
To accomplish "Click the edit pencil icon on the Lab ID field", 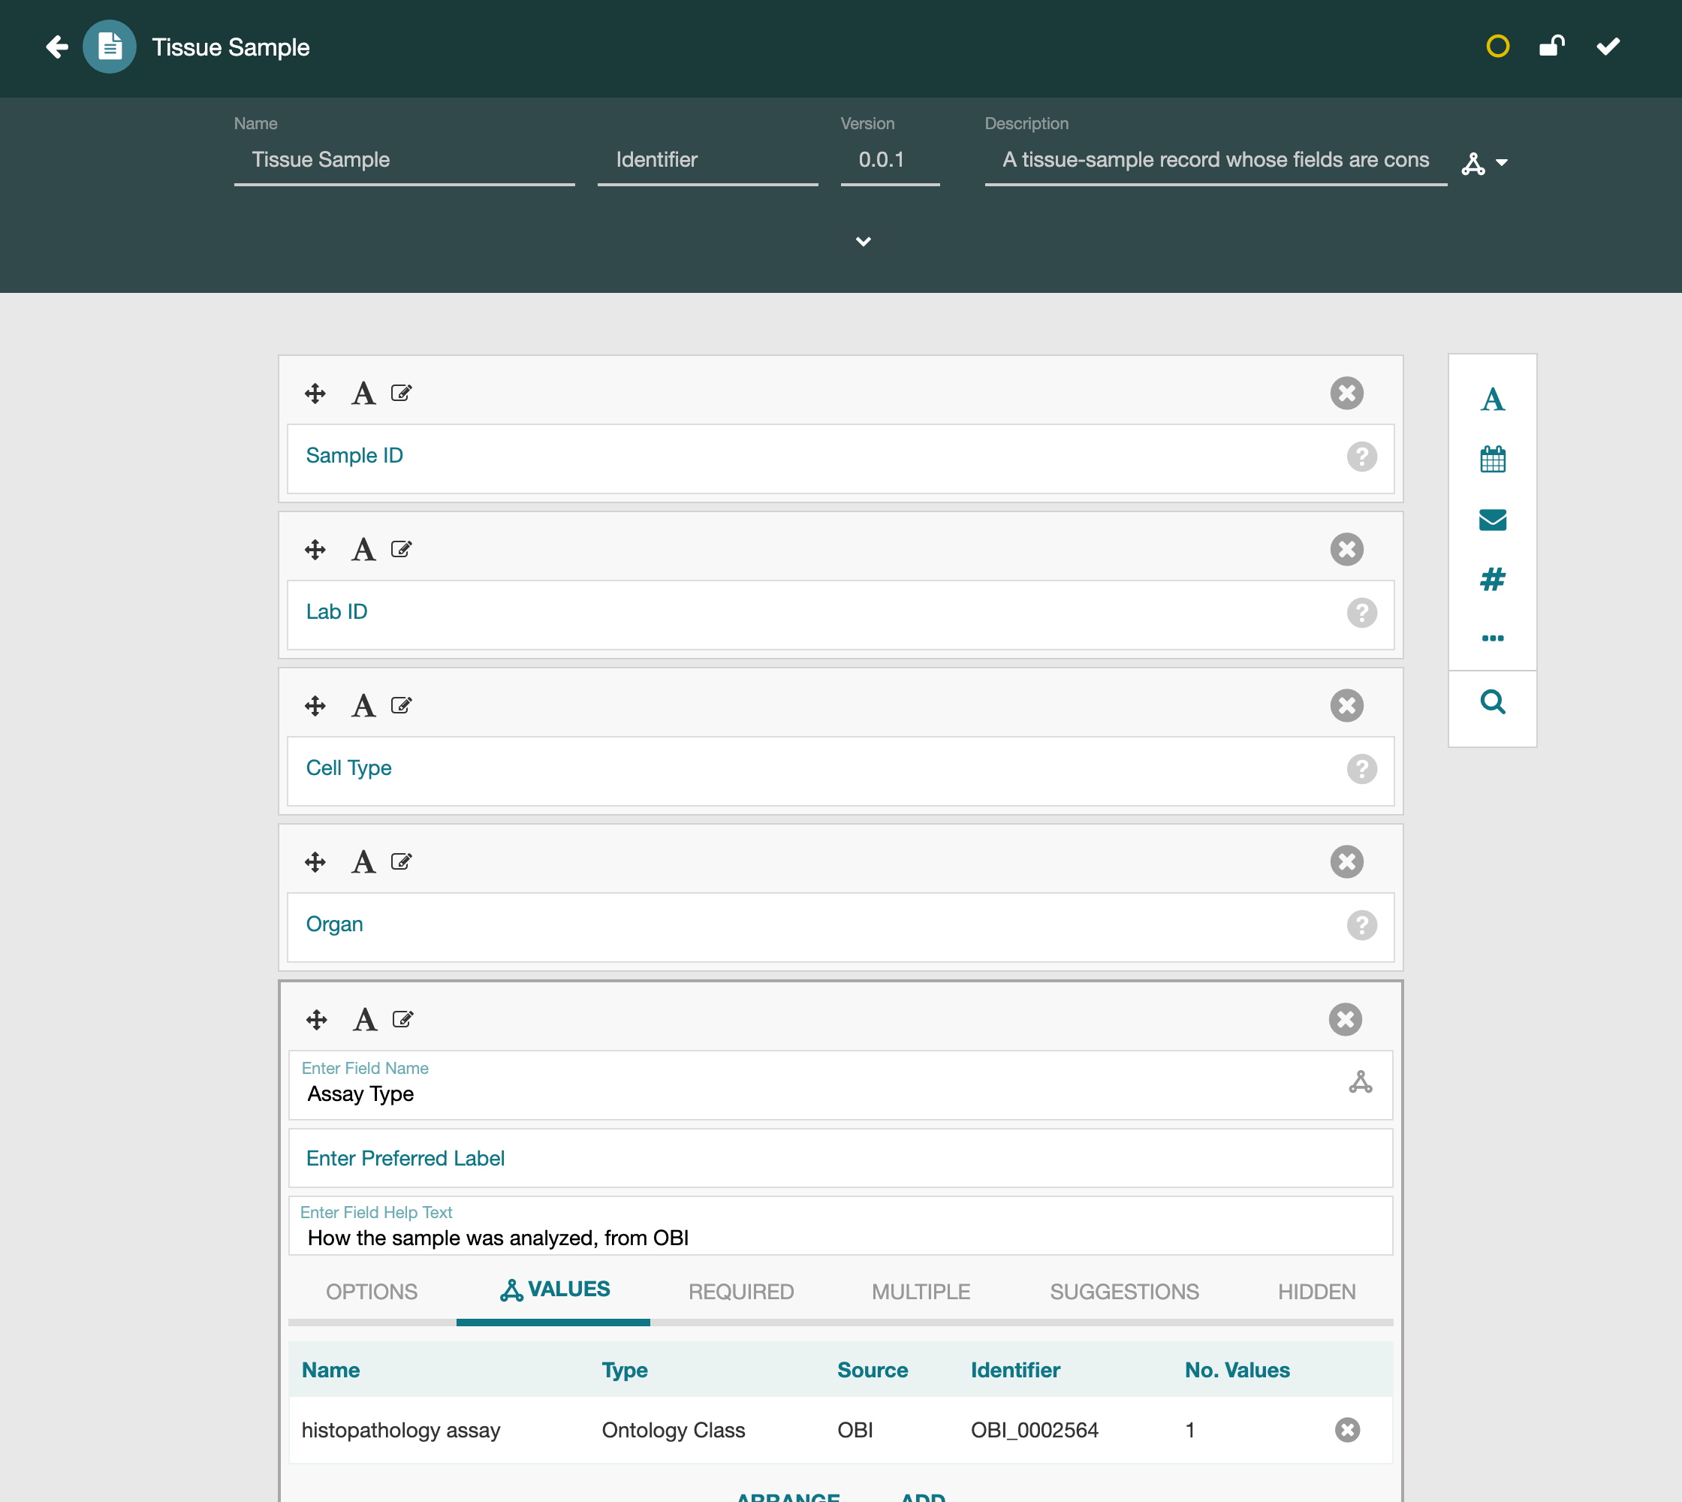I will pyautogui.click(x=401, y=550).
